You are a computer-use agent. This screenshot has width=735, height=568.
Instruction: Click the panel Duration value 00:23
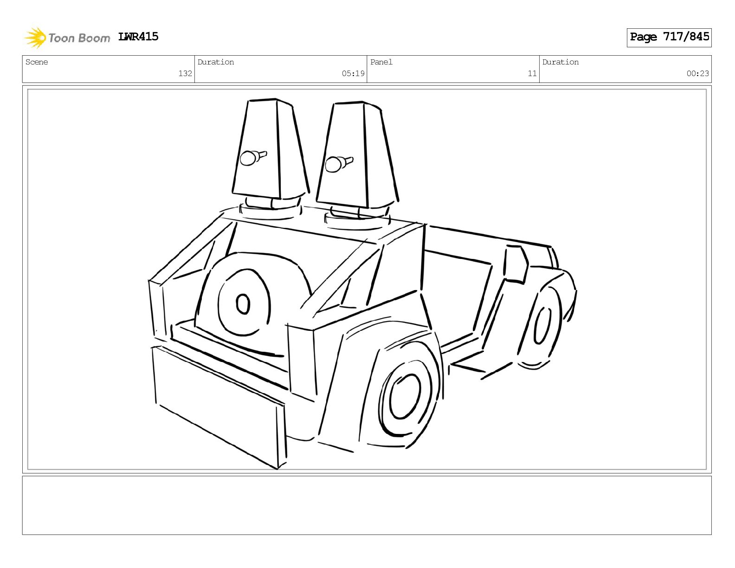(x=697, y=73)
